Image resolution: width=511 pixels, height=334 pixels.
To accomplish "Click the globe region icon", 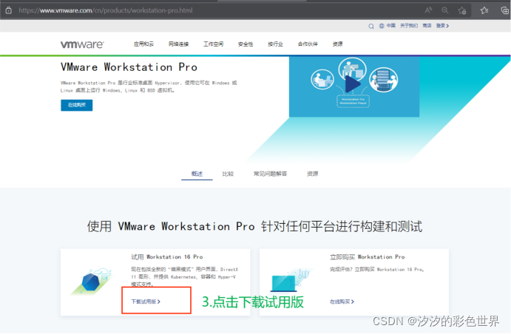I will [x=382, y=26].
